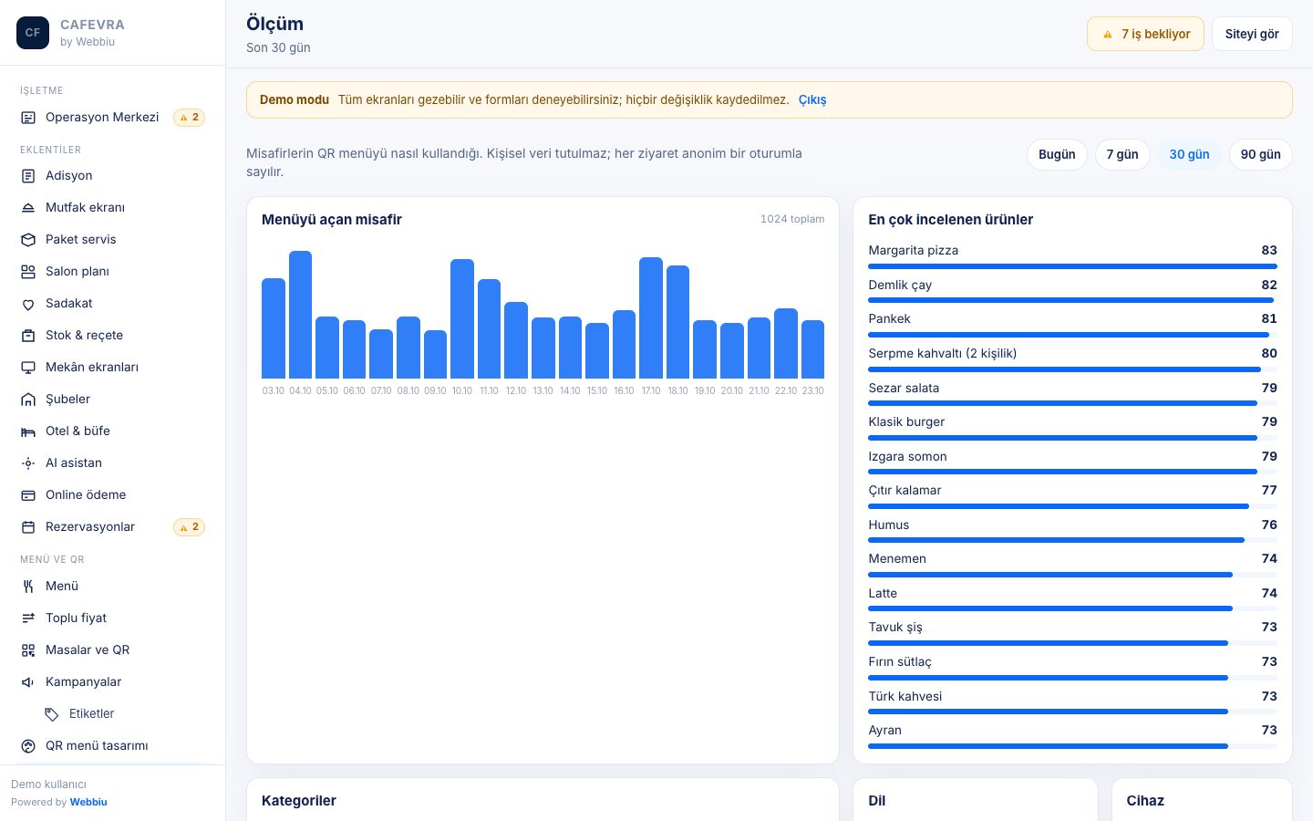Select the 30 gün range
This screenshot has width=1313, height=821.
1190,154
